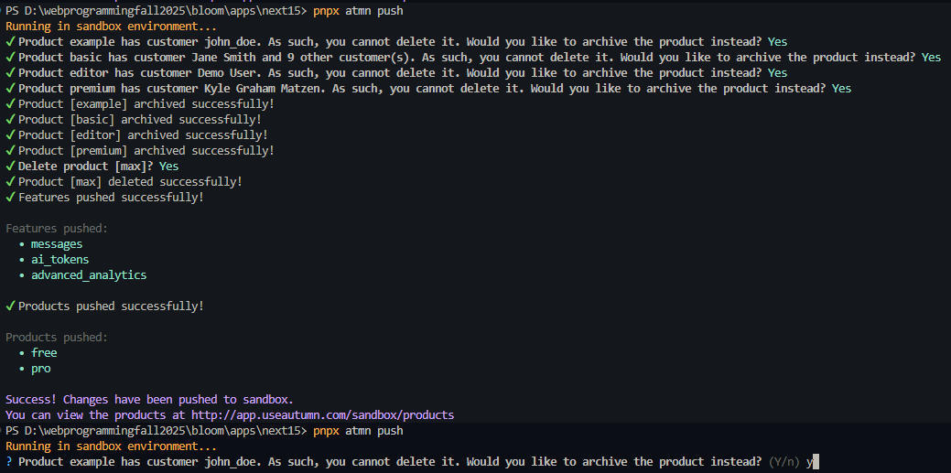Select the "advanced_analytics" feature entry
The height and width of the screenshot is (473, 951).
[88, 274]
